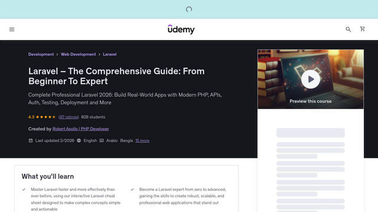
Task: Click the English language text
Action: click(x=90, y=141)
